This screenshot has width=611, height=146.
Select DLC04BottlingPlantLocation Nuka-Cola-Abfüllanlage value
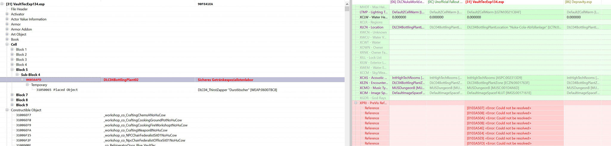point(514,27)
